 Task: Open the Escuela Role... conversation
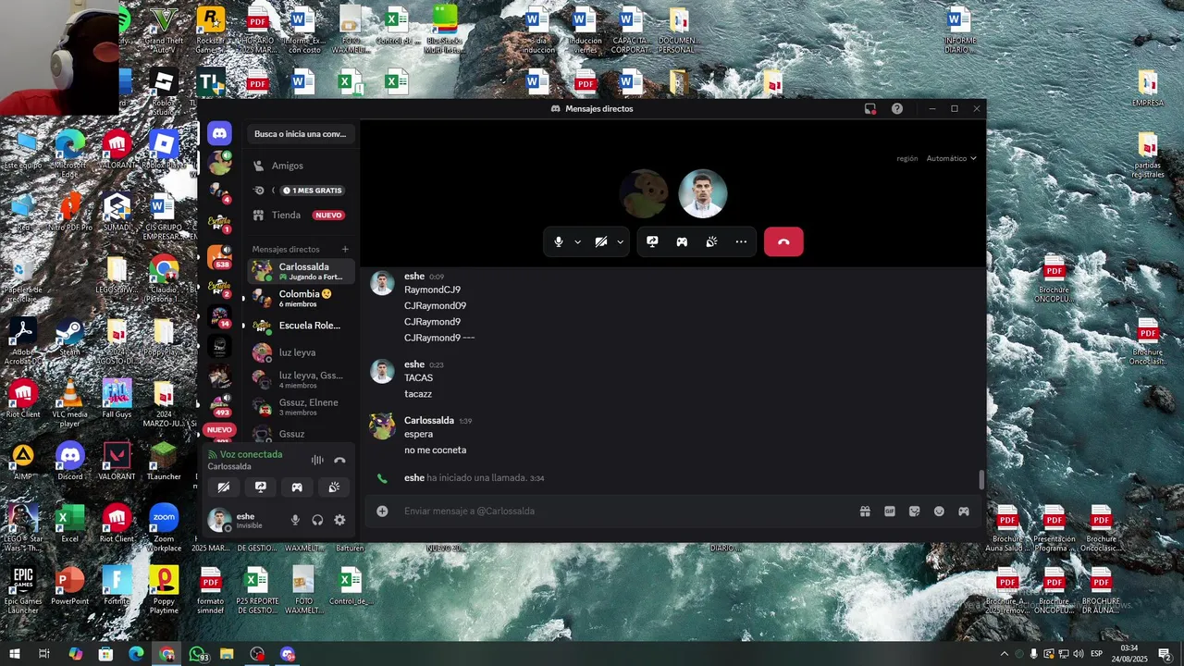tap(302, 326)
